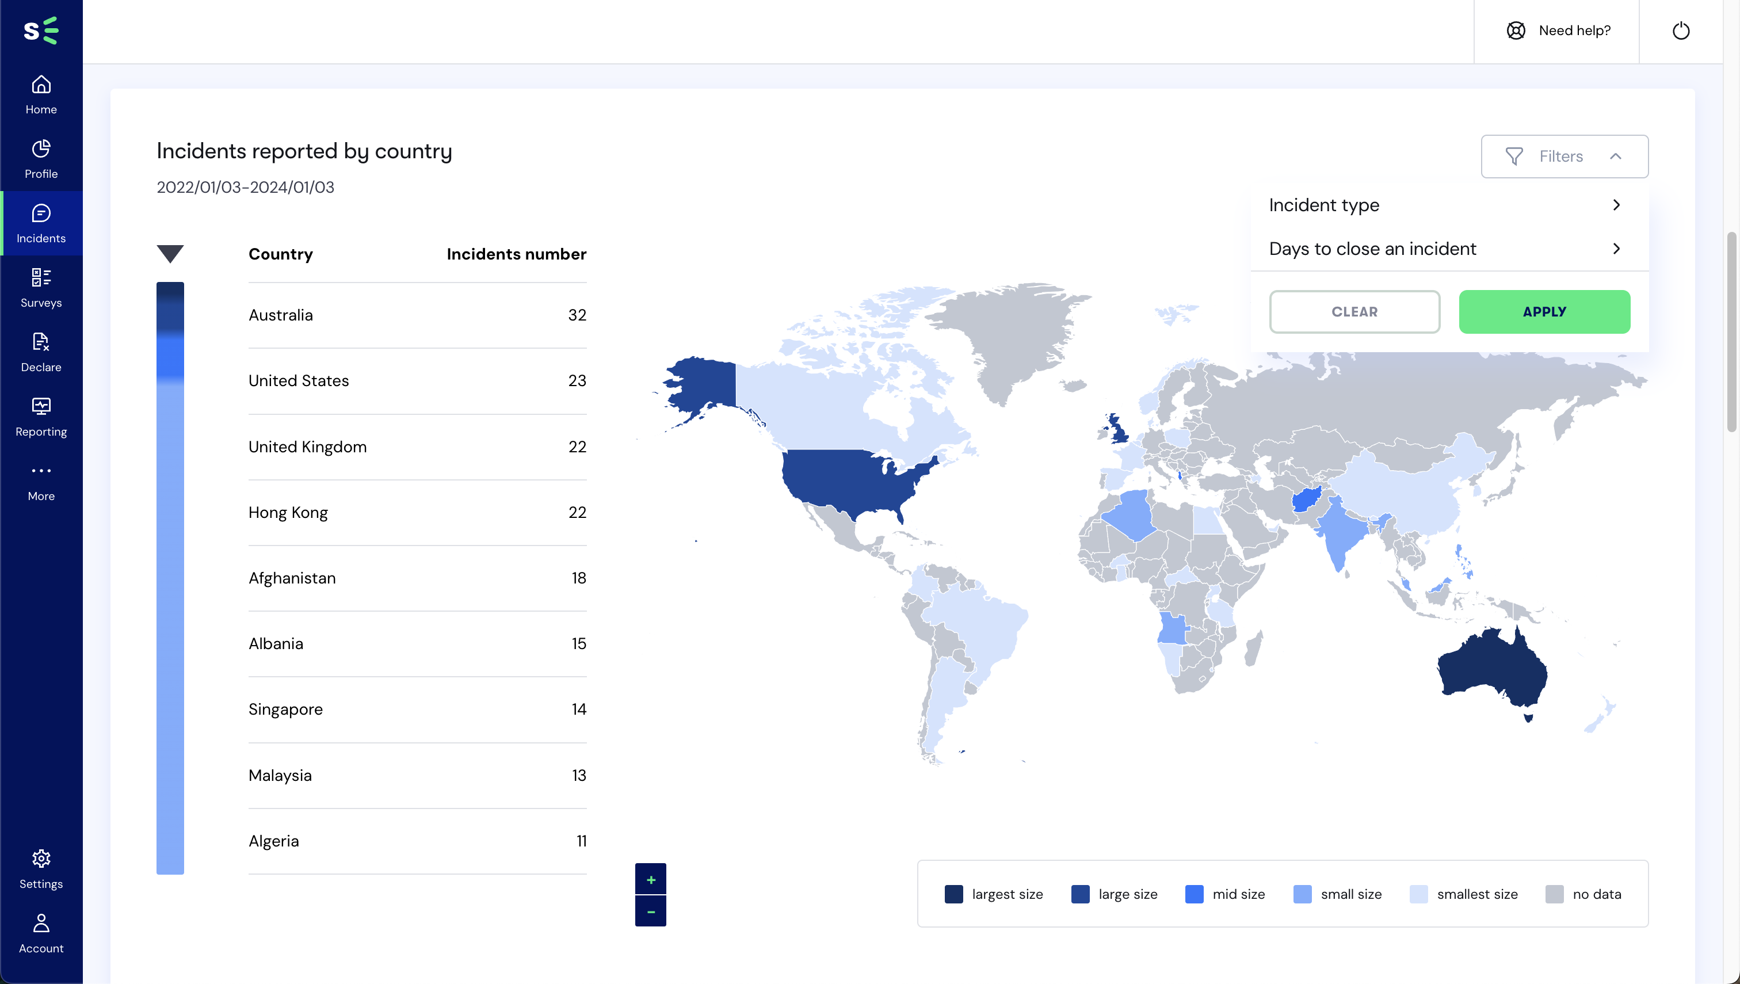Zoom out the map with minus
The width and height of the screenshot is (1740, 984).
(650, 911)
